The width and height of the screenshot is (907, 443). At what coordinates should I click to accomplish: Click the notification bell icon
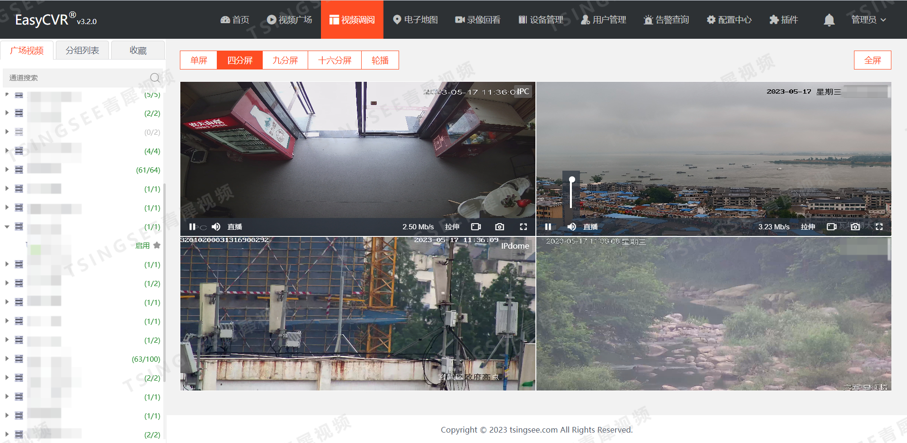coord(829,19)
